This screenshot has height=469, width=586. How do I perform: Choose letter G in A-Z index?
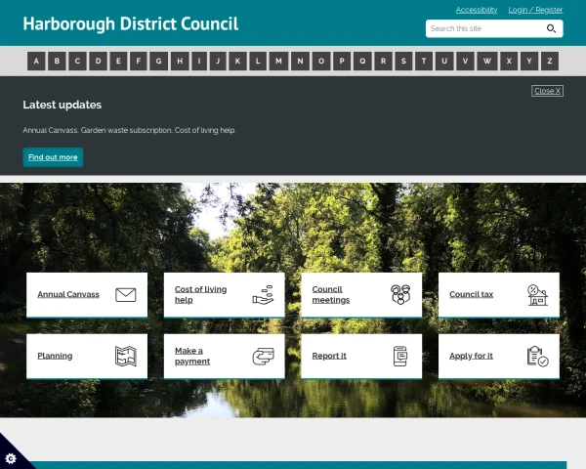pyautogui.click(x=159, y=61)
